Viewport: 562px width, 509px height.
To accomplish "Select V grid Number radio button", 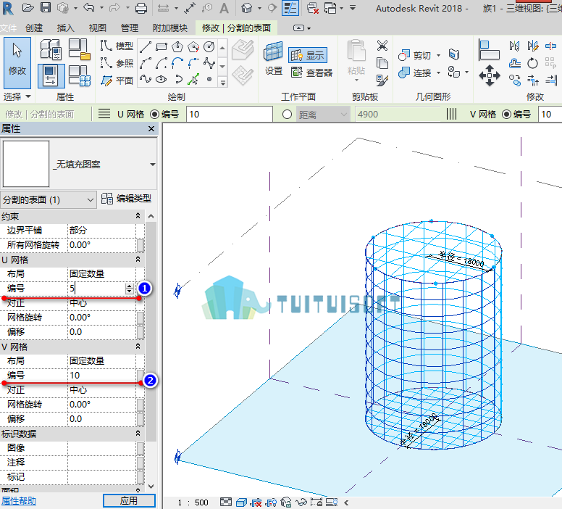I will pyautogui.click(x=506, y=114).
